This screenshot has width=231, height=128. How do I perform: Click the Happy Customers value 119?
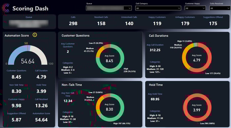click(x=157, y=23)
